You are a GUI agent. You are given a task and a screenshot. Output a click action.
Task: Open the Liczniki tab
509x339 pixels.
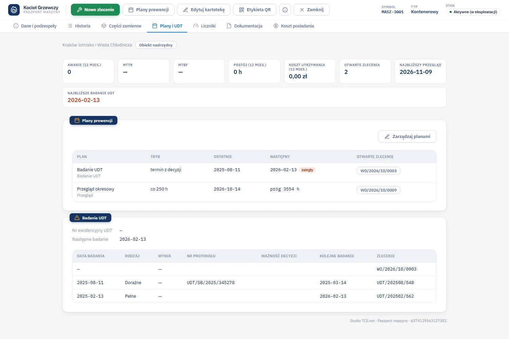tap(204, 26)
